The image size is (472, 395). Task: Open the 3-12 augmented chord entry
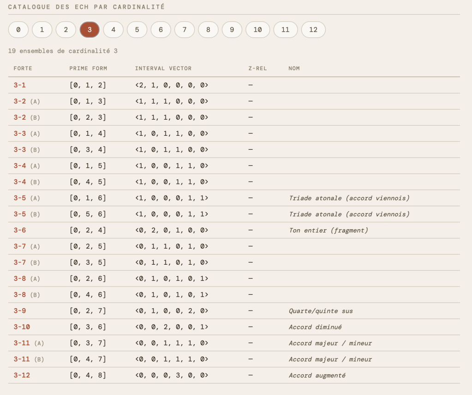(x=22, y=375)
